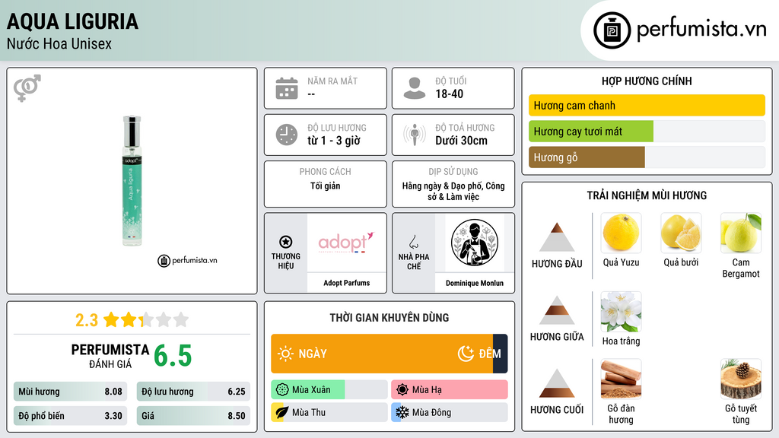Click the 'Tối giản' style value
The height and width of the screenshot is (438, 779).
point(326,186)
